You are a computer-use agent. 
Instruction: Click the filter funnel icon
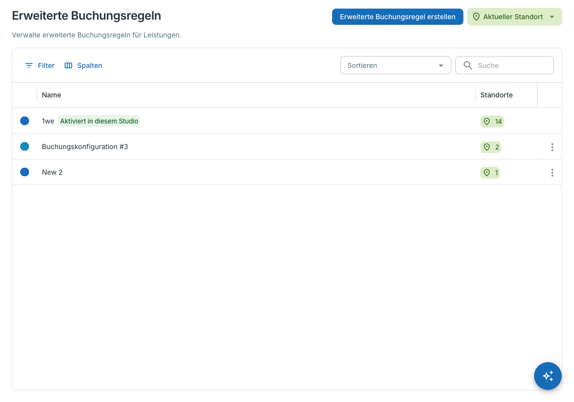point(29,65)
